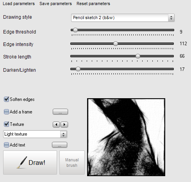The height and width of the screenshot is (182, 191).
Task: Open Load parameters menu item
Action: click(19, 4)
